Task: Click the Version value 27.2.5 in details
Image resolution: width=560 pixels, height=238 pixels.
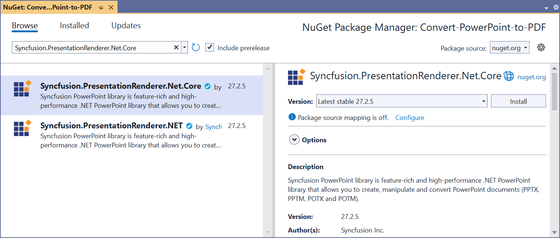Action: [x=350, y=216]
